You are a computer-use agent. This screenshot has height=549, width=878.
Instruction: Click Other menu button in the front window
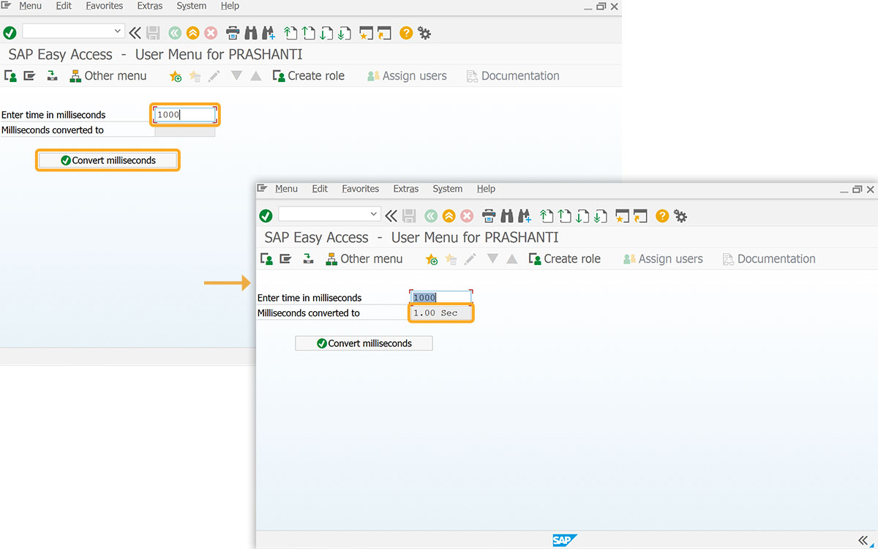pyautogui.click(x=364, y=259)
